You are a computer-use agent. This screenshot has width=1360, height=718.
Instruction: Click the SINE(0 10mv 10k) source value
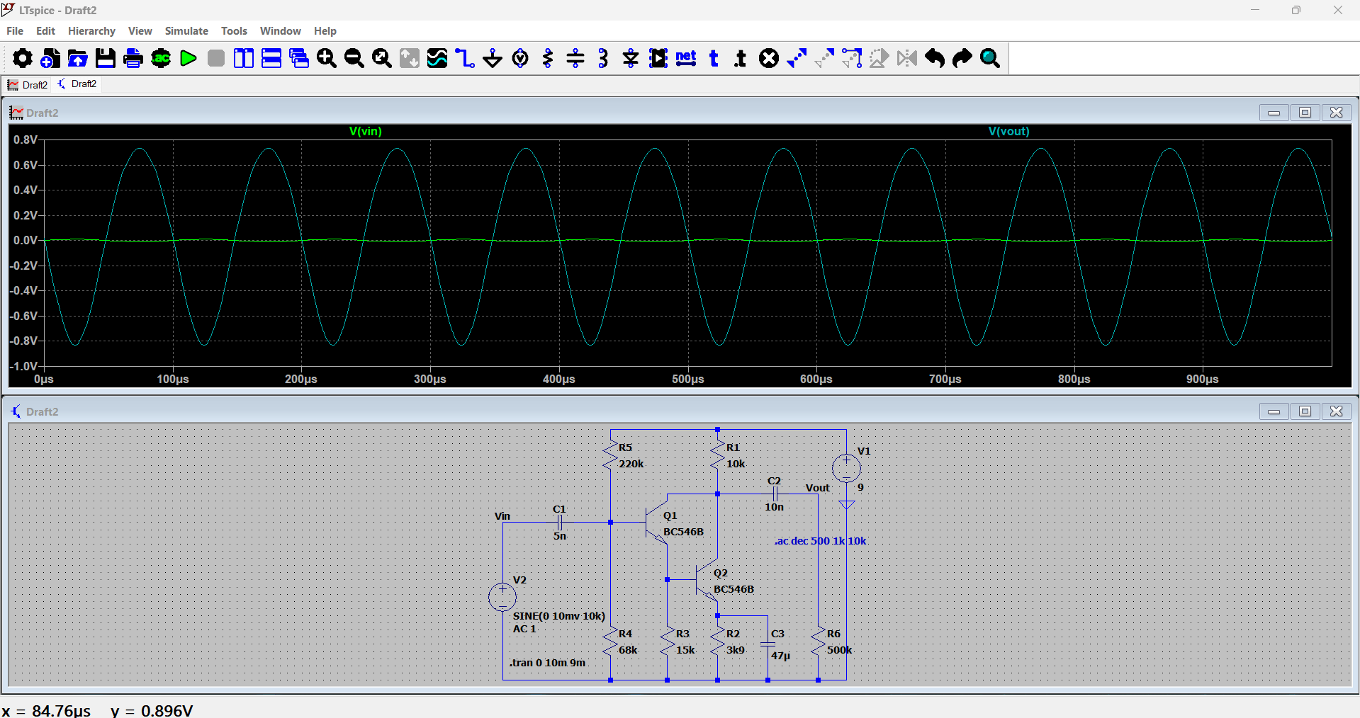pyautogui.click(x=559, y=616)
